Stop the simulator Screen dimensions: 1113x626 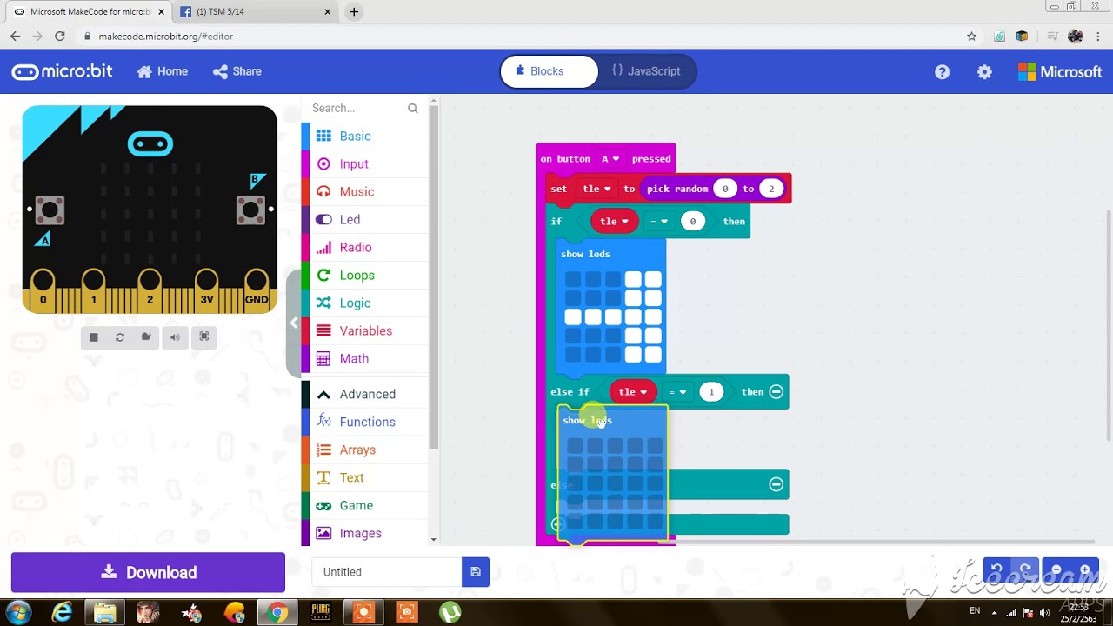[x=94, y=337]
